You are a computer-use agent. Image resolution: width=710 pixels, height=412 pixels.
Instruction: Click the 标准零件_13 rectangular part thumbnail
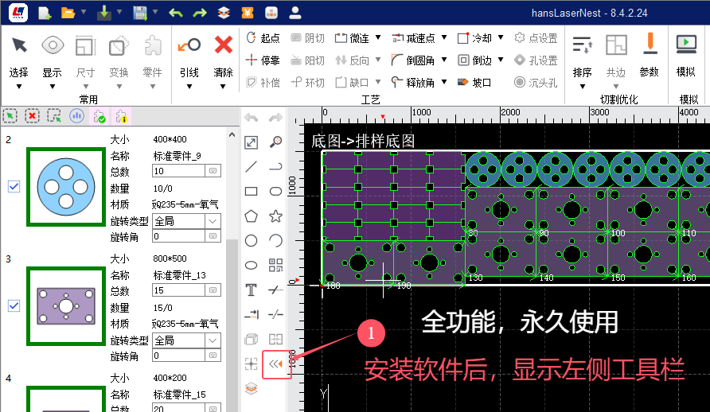point(66,305)
